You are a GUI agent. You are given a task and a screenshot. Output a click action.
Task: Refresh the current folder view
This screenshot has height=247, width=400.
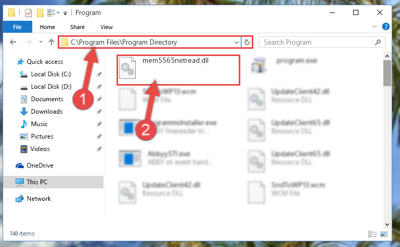tap(247, 42)
